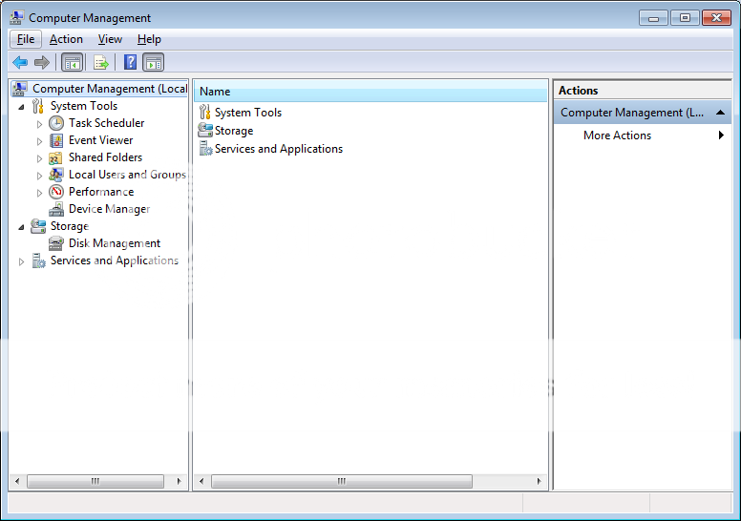This screenshot has width=741, height=521.
Task: Open the View menu
Action: [110, 39]
